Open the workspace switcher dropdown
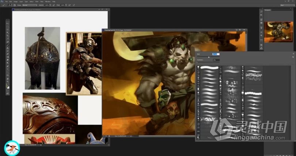Screen dimensions: 296x156 [x=287, y=5]
